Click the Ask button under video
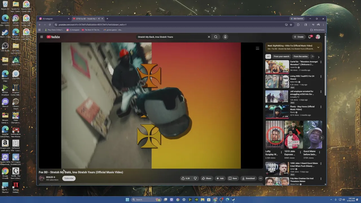 (220, 178)
